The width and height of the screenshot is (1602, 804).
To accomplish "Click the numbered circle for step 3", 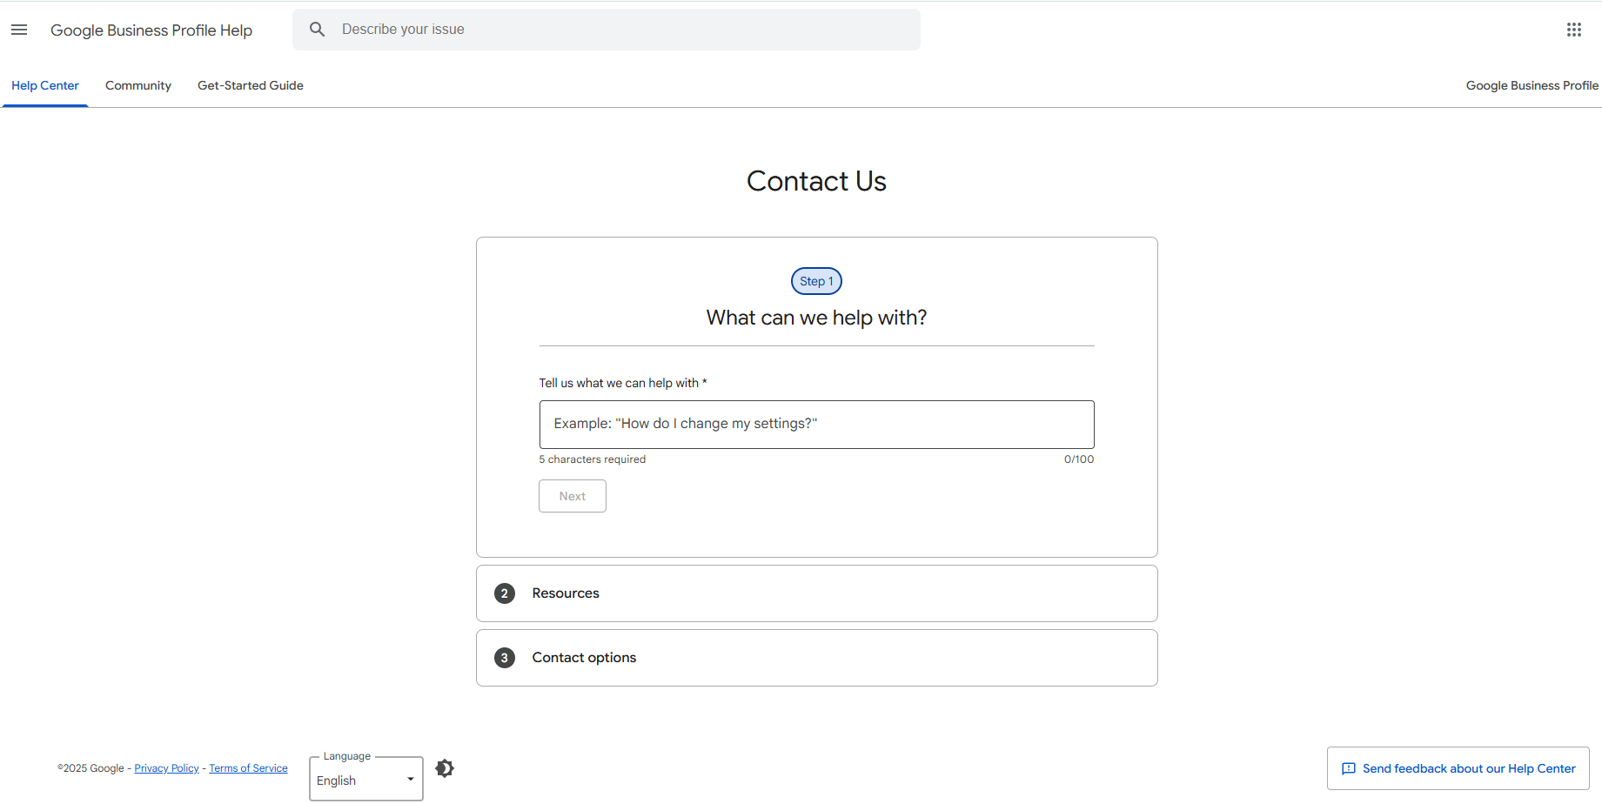I will [x=505, y=657].
